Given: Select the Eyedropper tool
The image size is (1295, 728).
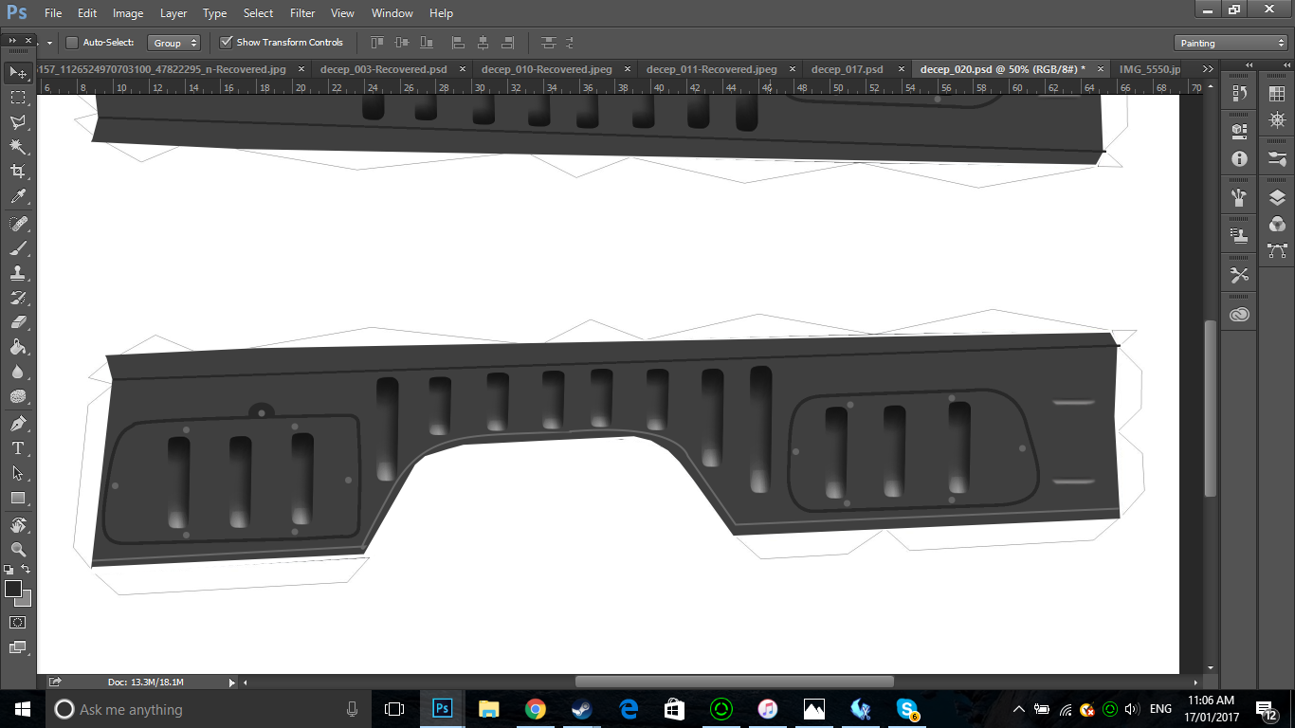Looking at the screenshot, I should tap(17, 195).
